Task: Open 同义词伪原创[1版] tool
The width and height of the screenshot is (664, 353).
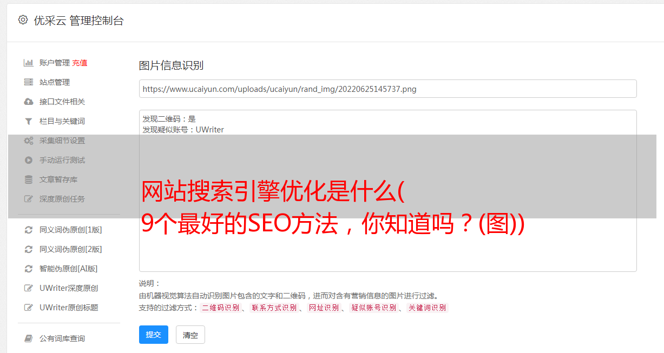Action: pos(70,230)
